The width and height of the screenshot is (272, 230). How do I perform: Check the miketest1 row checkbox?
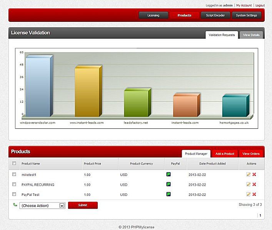click(x=14, y=174)
